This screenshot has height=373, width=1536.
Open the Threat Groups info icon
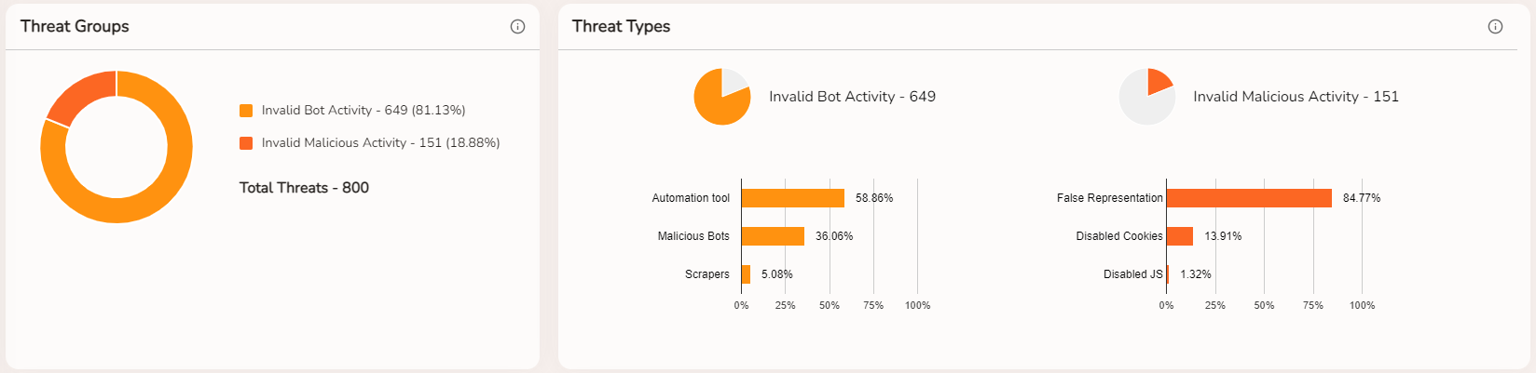517,27
